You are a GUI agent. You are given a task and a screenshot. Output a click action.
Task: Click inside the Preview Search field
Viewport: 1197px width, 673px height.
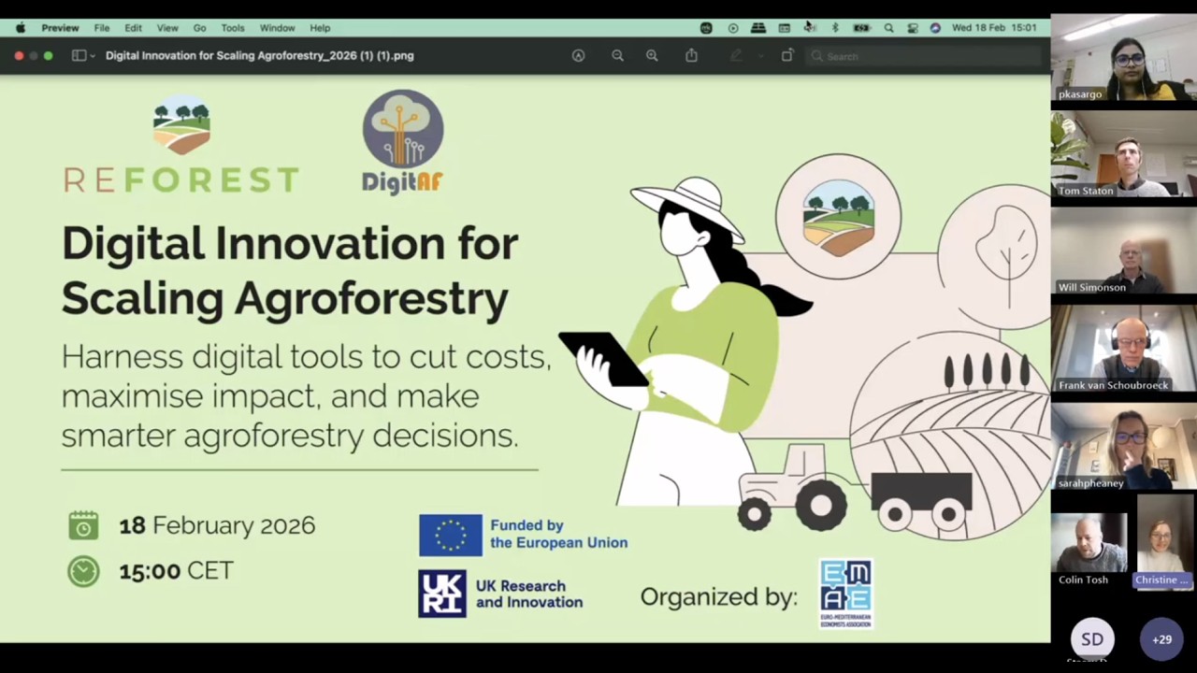click(x=924, y=56)
